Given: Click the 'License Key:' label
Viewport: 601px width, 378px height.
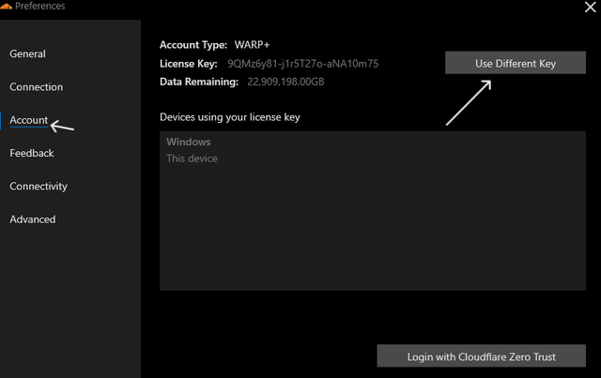Looking at the screenshot, I should [x=189, y=64].
